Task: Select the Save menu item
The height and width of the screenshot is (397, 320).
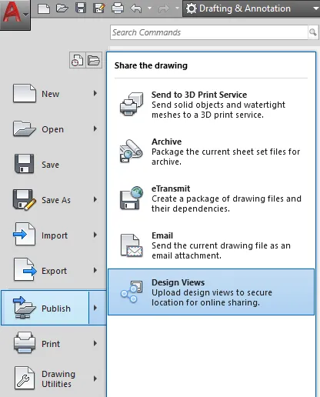Action: [53, 165]
